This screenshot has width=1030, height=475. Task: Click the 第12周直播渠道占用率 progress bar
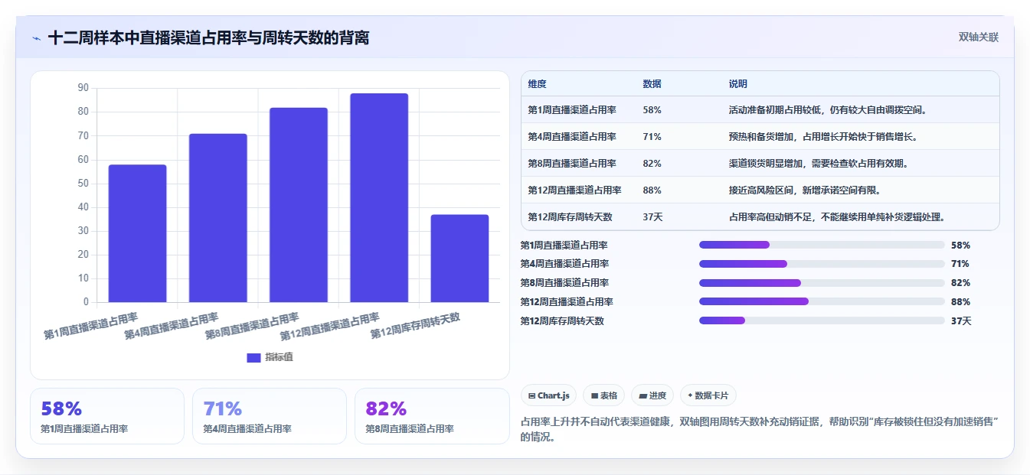tap(822, 301)
